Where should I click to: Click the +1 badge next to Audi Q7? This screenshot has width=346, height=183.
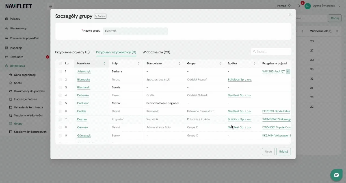pyautogui.click(x=288, y=71)
